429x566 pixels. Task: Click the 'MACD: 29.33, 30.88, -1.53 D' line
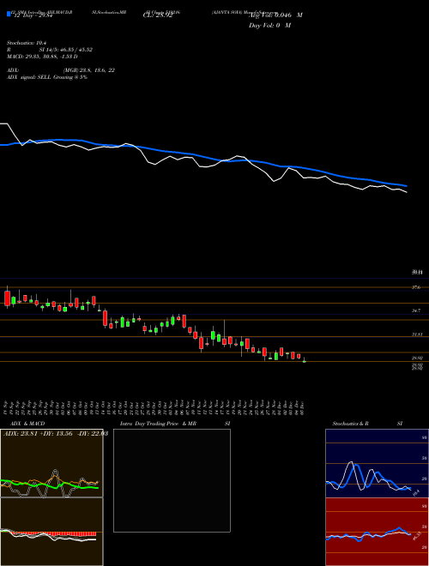coord(42,57)
